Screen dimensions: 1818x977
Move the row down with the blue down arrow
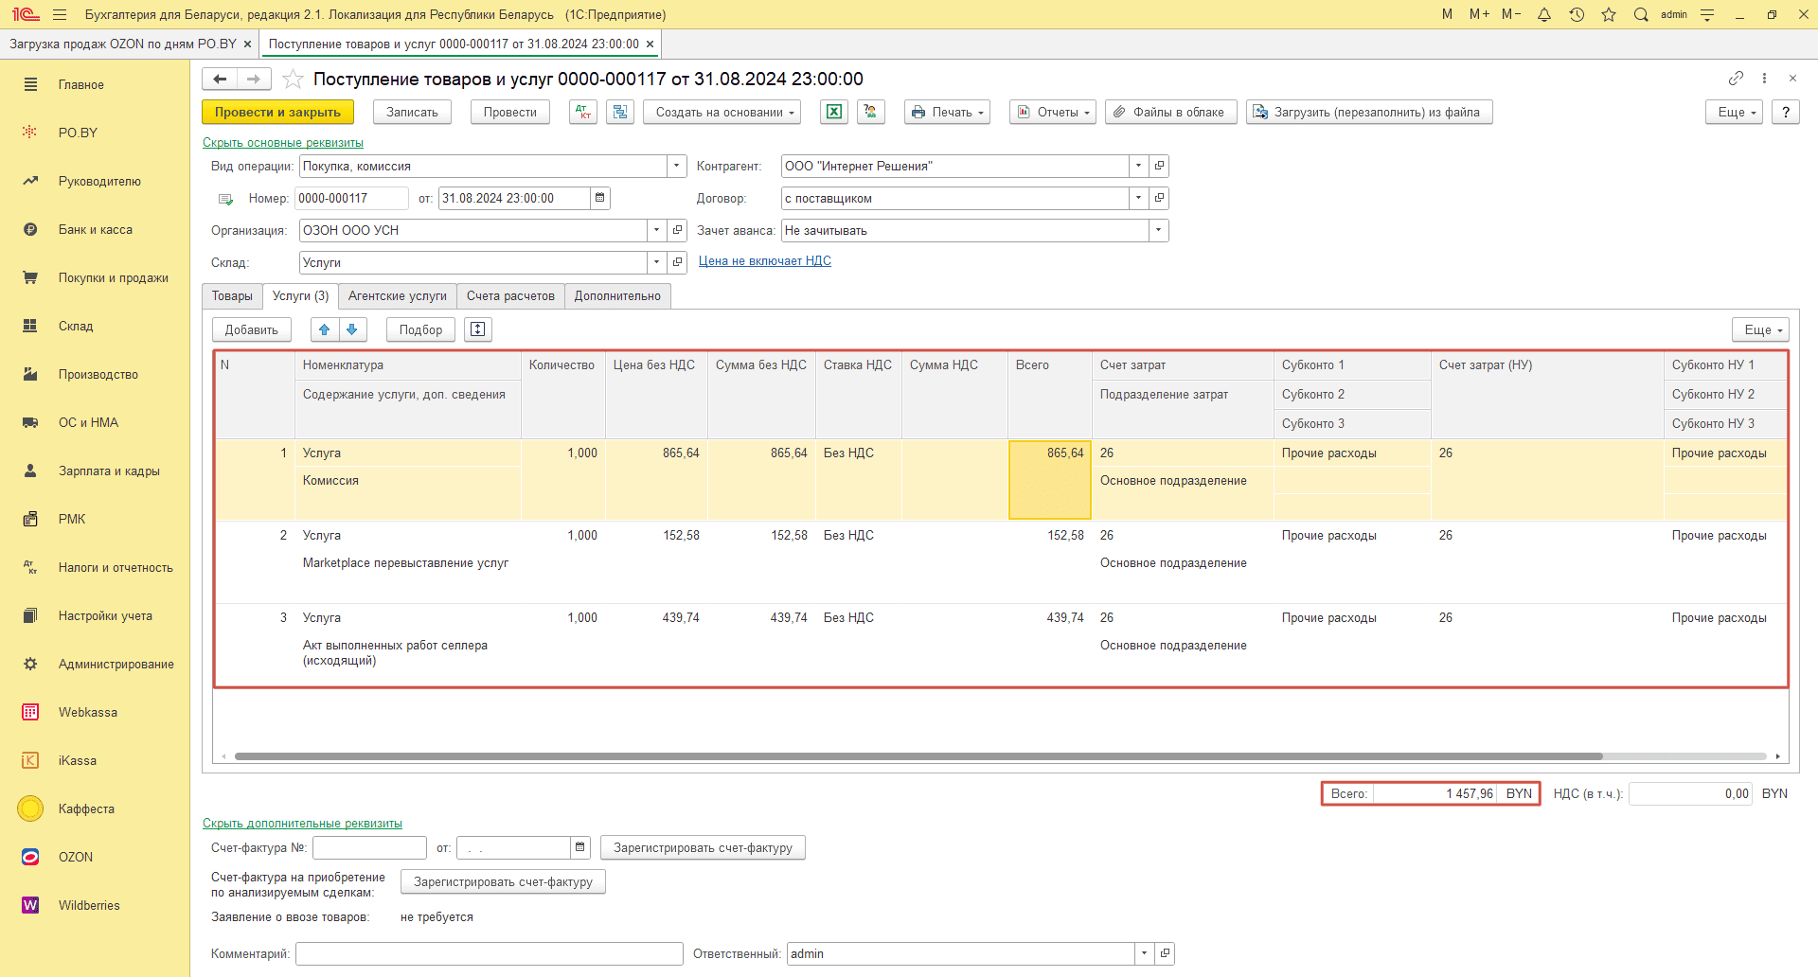click(x=352, y=329)
